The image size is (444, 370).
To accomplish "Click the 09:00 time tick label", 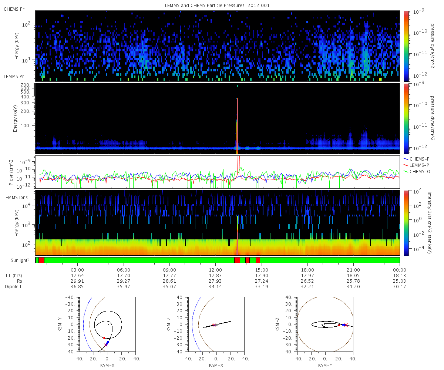I will (169, 270).
